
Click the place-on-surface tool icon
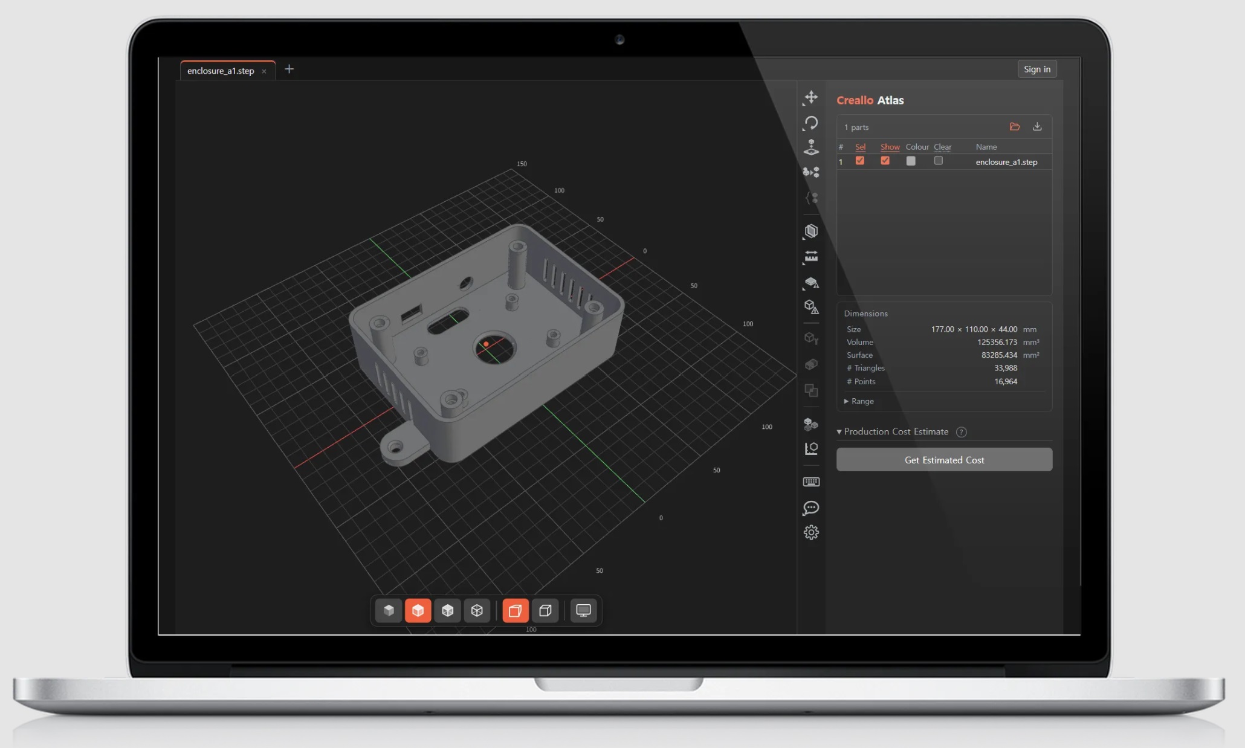click(x=811, y=147)
